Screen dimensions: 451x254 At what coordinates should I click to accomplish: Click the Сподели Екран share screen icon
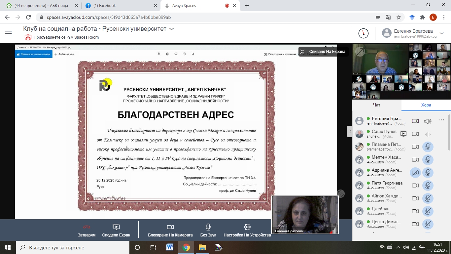[116, 227]
